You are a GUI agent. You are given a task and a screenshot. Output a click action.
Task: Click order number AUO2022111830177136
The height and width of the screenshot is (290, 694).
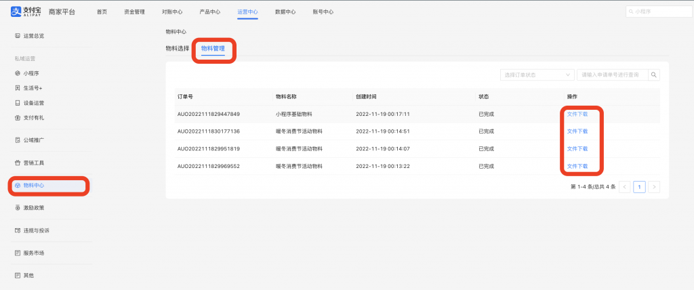tap(209, 131)
